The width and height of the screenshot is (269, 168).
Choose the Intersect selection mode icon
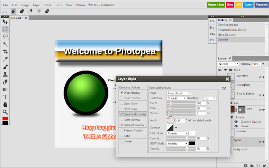coord(39,11)
